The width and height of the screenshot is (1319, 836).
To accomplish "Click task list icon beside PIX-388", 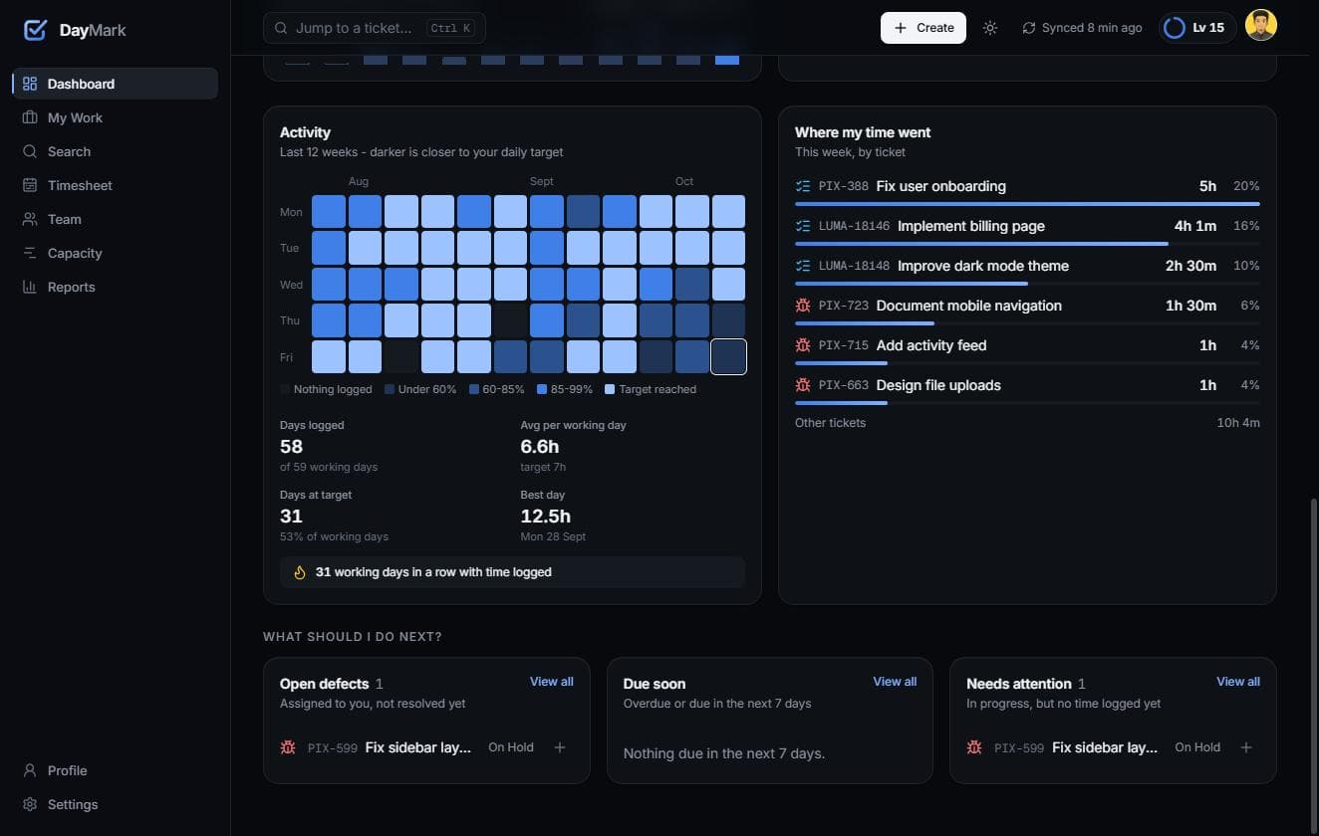I will click(803, 186).
